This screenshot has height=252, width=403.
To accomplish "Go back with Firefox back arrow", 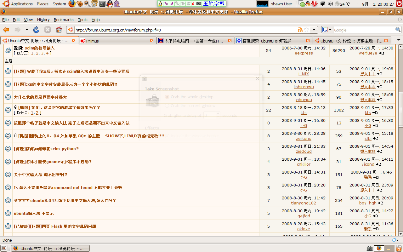I will (x=6, y=30).
